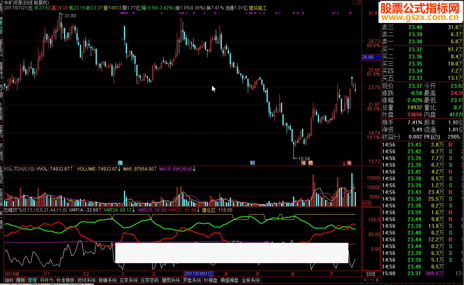Screen dimensions: 464x285
Task: Select the trade row with volume 25.5万
Action: click(422, 199)
